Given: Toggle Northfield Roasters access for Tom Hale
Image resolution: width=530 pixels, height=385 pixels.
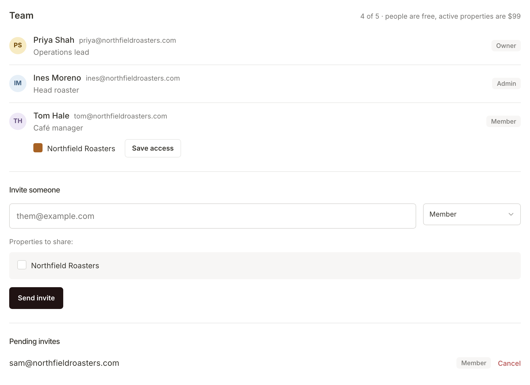Looking at the screenshot, I should [x=38, y=148].
